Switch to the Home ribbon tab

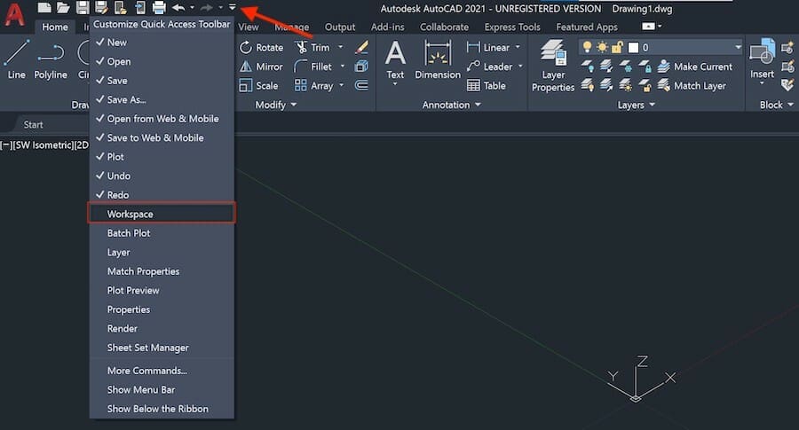[54, 27]
